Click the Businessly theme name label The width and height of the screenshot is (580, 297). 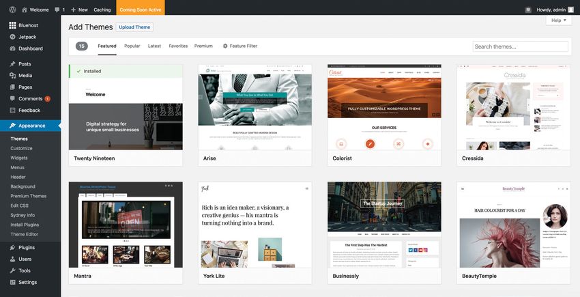[346, 276]
